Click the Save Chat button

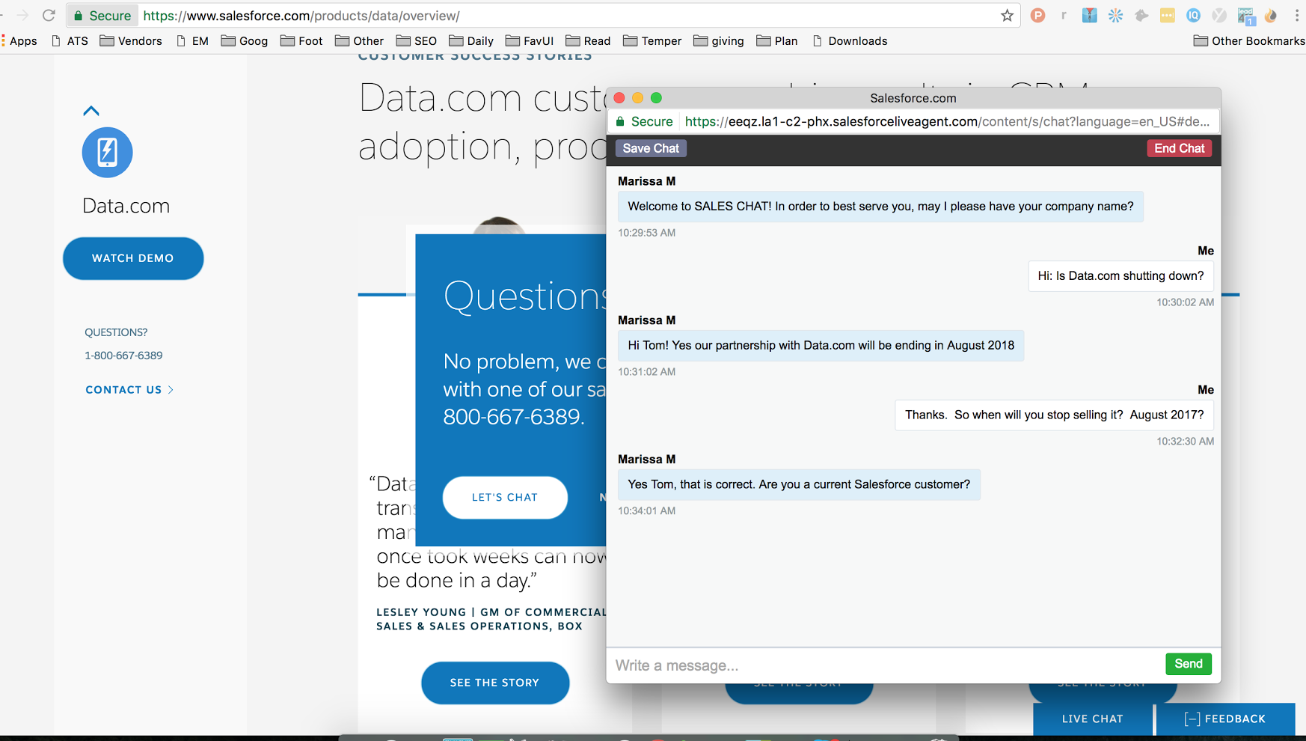(x=651, y=148)
